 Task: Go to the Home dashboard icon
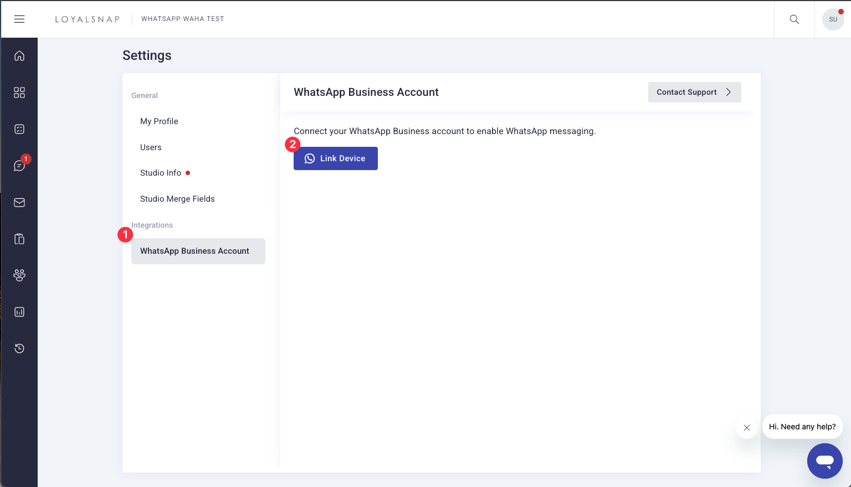coord(19,56)
